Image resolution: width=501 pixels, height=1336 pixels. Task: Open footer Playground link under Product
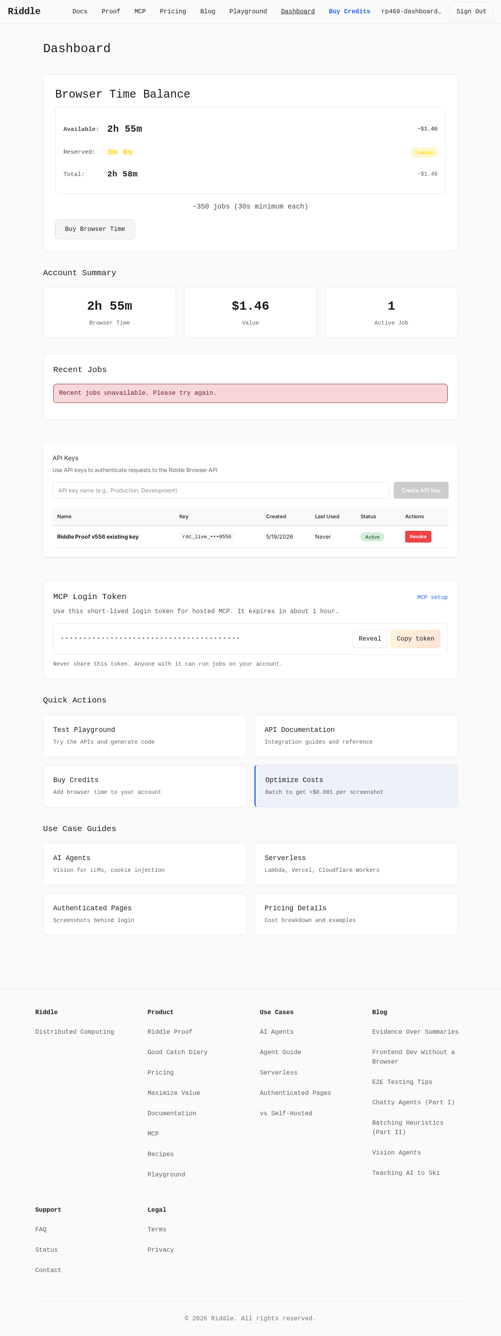click(166, 1175)
